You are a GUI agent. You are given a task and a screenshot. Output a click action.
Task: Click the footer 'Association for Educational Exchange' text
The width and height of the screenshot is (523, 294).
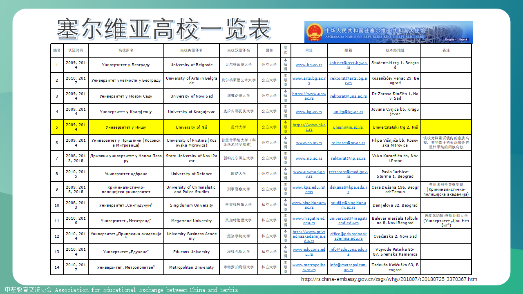[146, 290]
